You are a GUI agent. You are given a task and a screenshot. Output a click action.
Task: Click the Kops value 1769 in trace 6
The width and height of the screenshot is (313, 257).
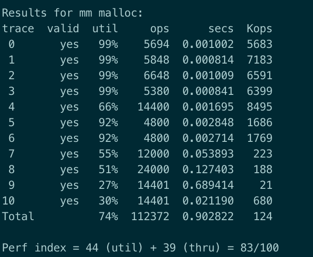click(260, 138)
